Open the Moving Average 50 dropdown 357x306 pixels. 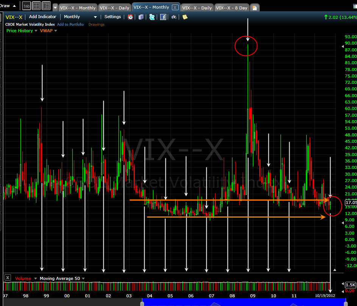[83, 278]
